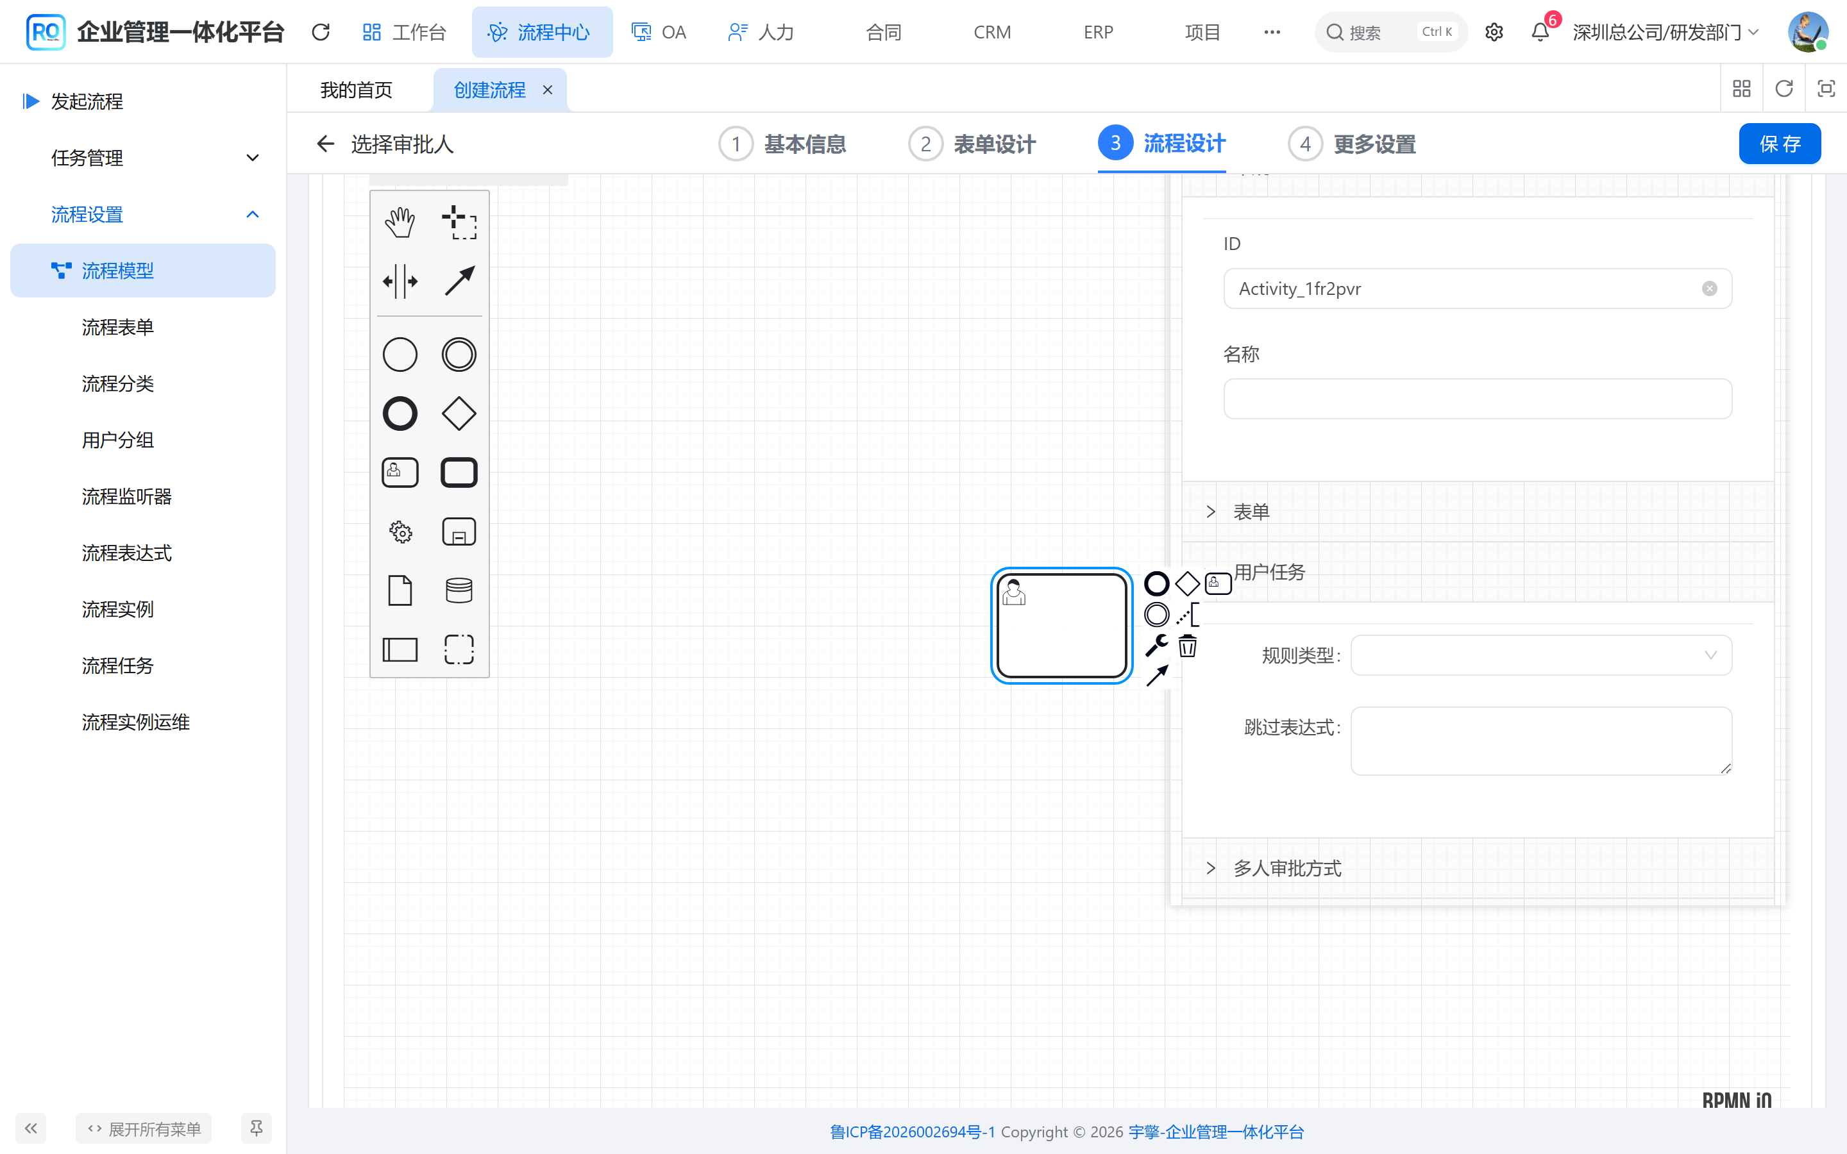This screenshot has height=1154, width=1847.
Task: Open the 鲁ICP备 footer link
Action: pyautogui.click(x=912, y=1132)
